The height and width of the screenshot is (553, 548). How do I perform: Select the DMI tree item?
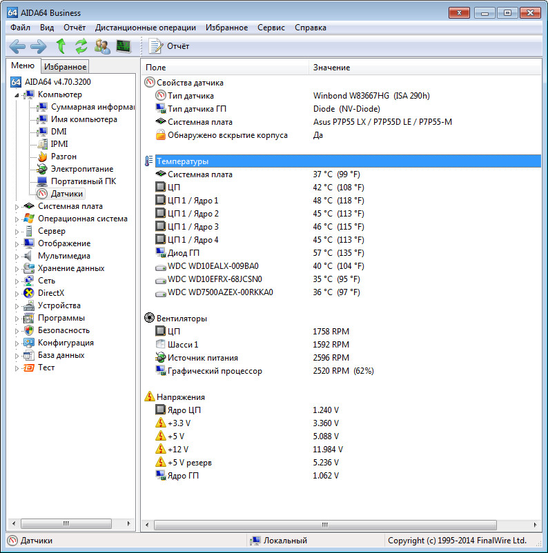[x=59, y=132]
